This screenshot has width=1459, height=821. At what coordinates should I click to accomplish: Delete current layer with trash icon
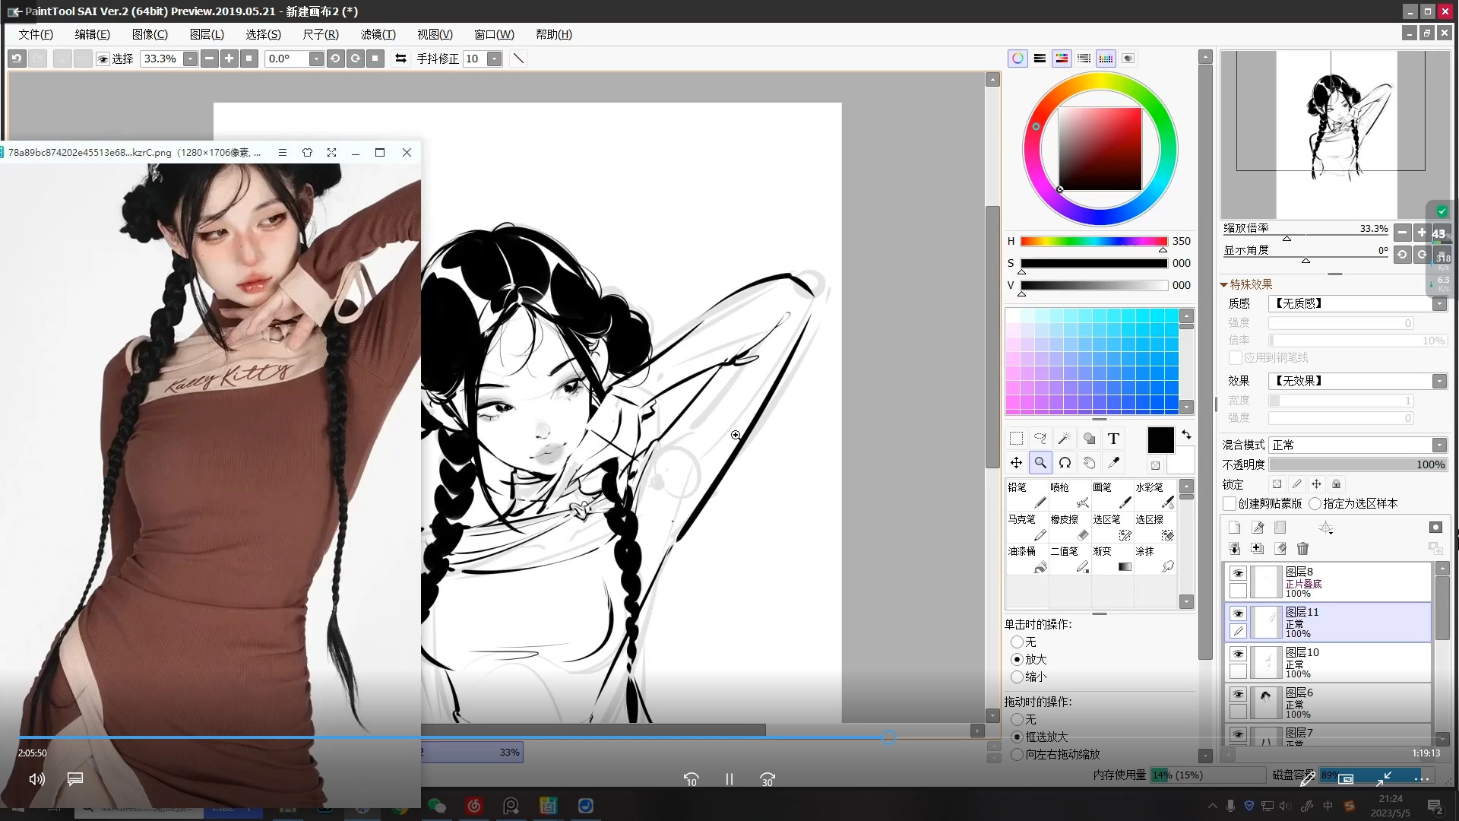1302,549
